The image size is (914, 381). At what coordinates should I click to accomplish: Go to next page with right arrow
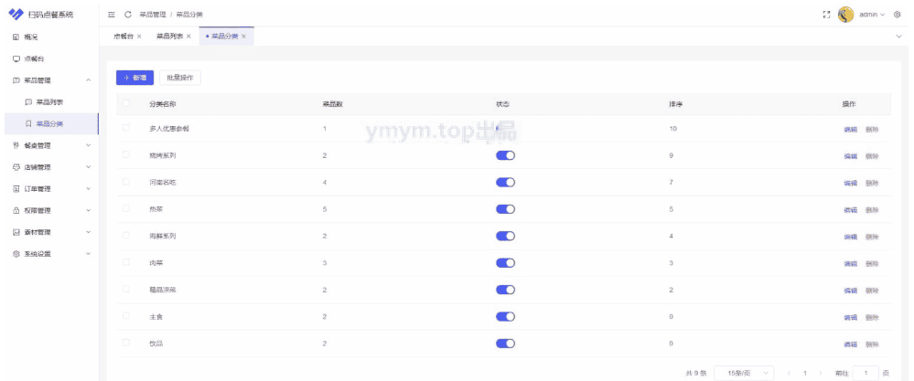click(821, 373)
